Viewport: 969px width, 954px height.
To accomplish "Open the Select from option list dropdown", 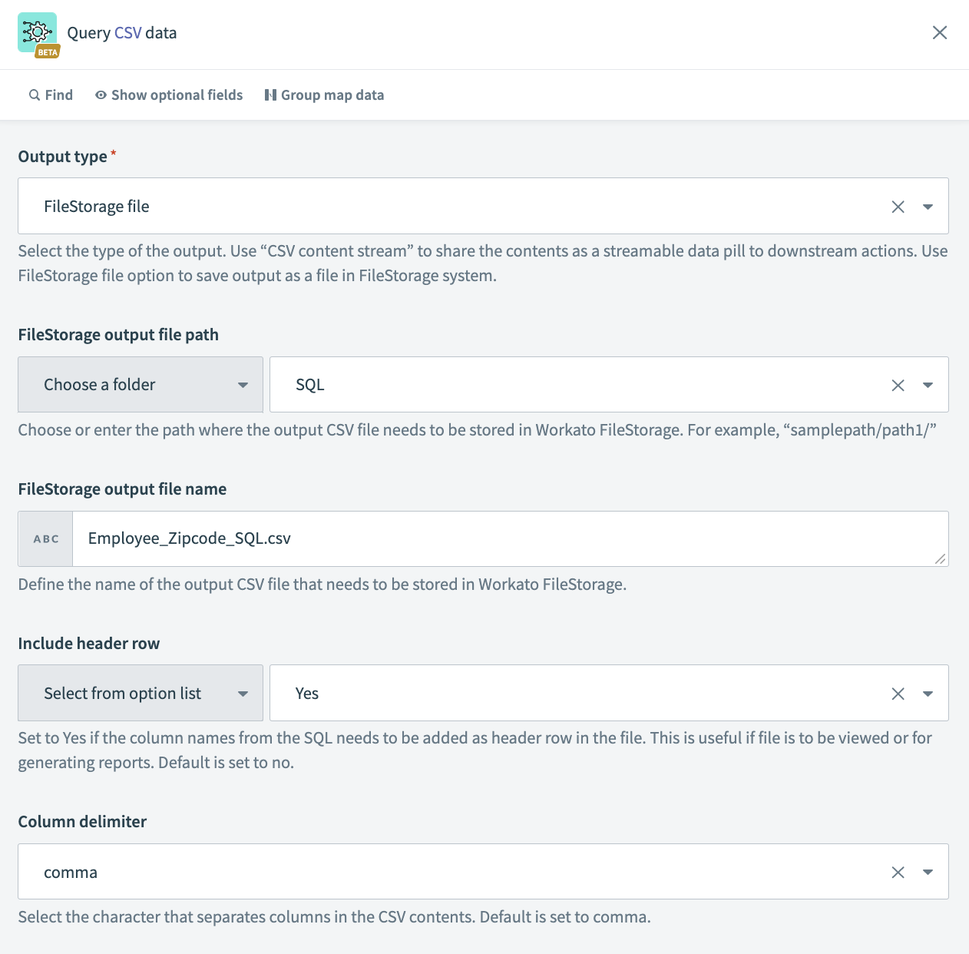I will tap(141, 694).
